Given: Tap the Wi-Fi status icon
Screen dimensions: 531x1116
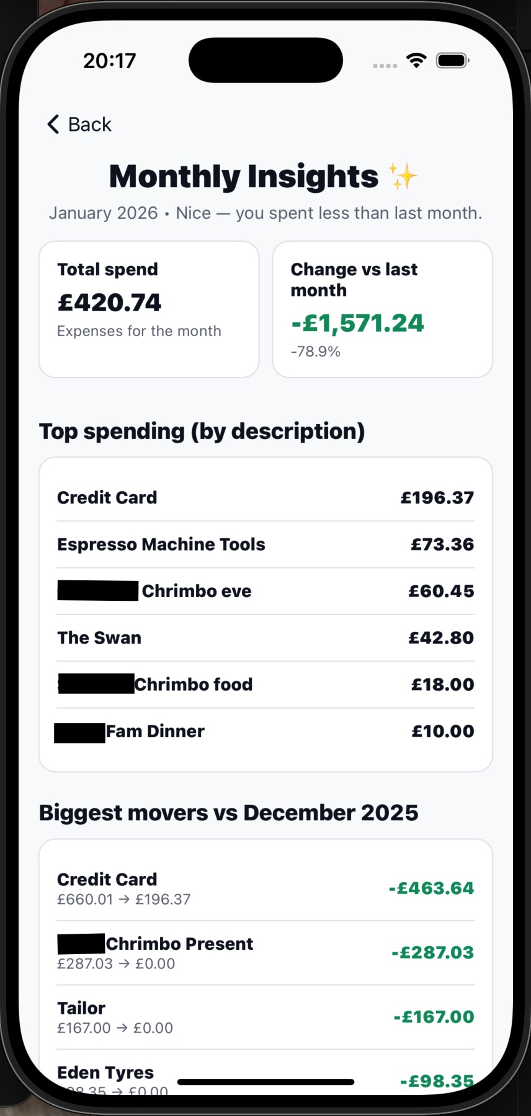Looking at the screenshot, I should 416,60.
